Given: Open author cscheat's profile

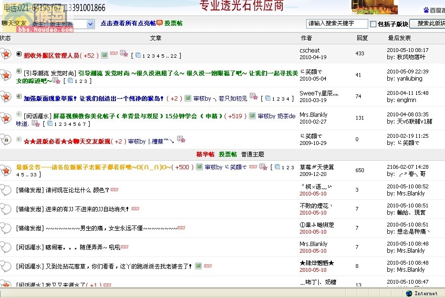Looking at the screenshot, I should (310, 50).
